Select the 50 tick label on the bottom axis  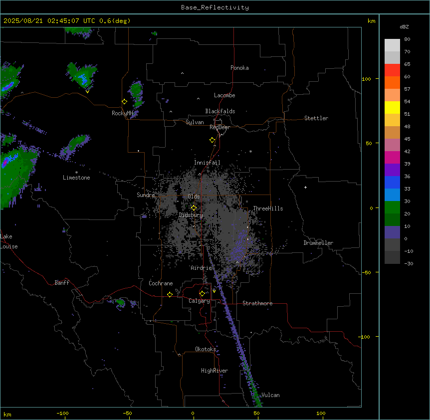(x=256, y=413)
